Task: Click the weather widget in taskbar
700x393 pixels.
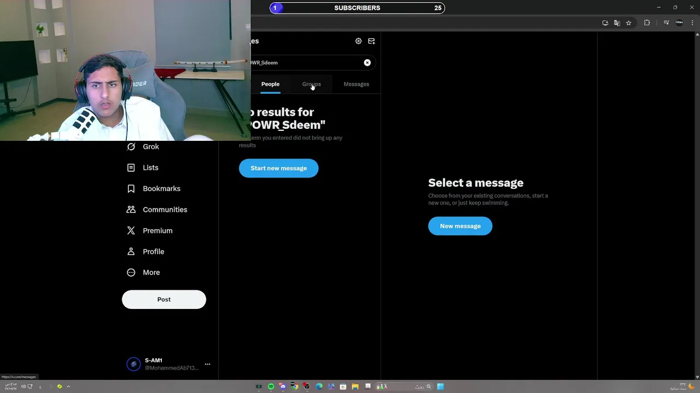Action: tap(682, 386)
